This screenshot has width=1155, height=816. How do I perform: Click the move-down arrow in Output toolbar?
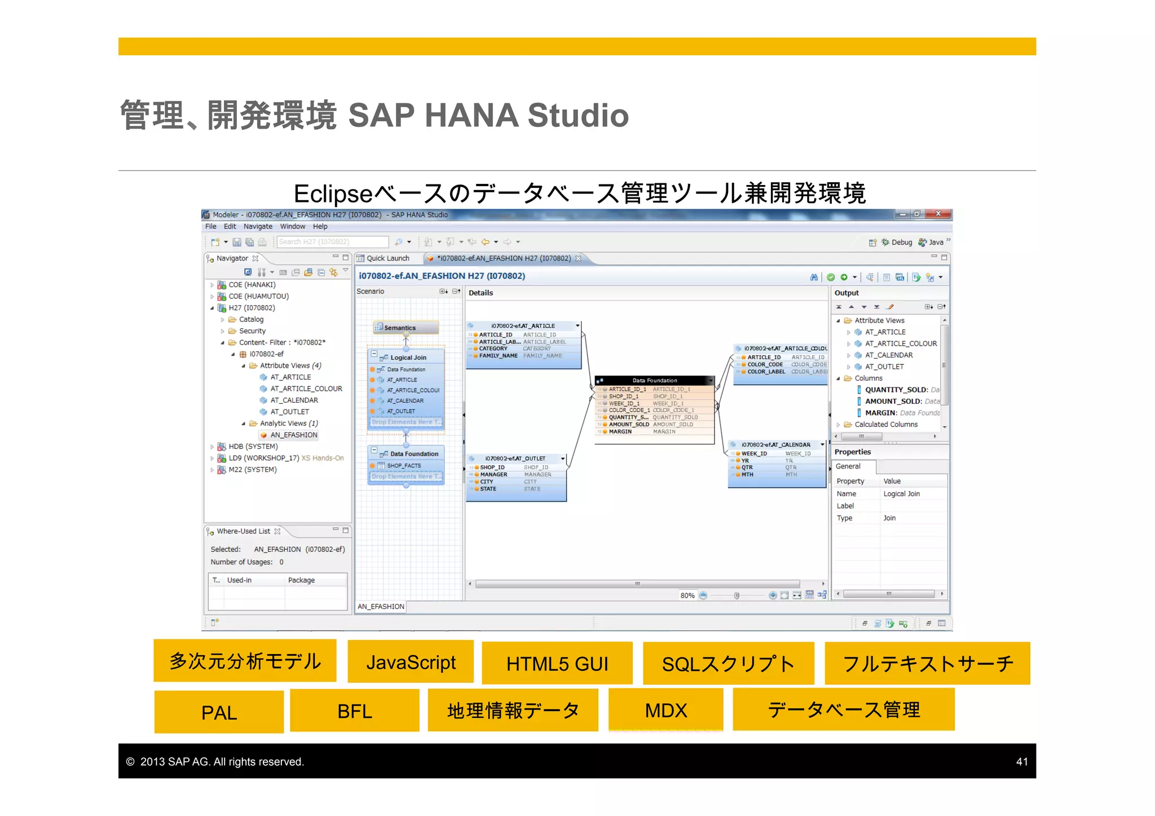click(x=864, y=307)
